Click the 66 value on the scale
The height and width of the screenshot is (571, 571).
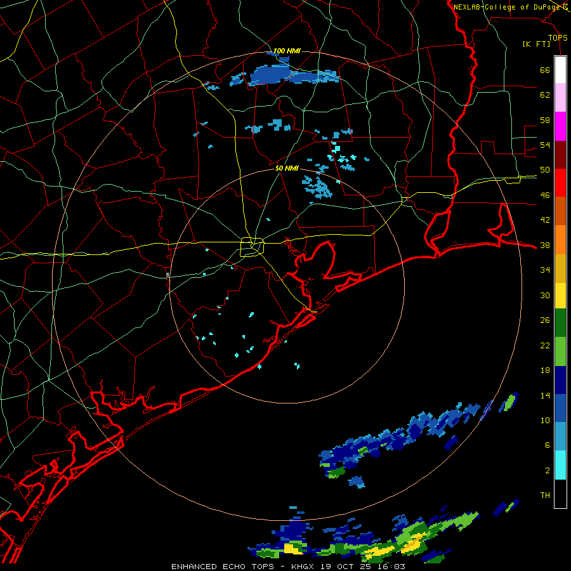coord(545,70)
